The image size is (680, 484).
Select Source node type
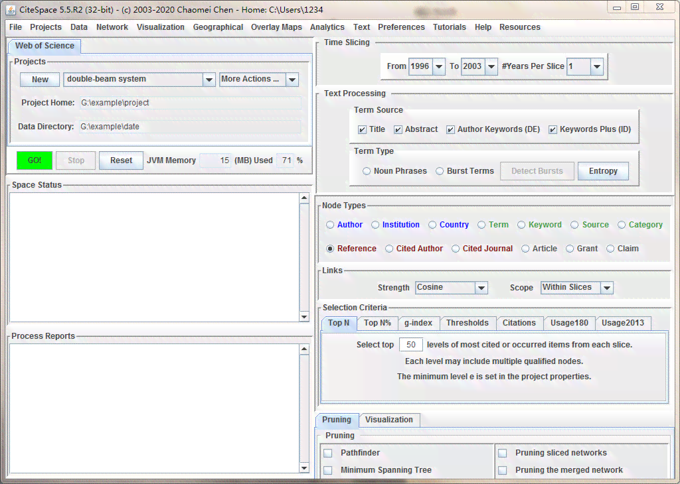[x=574, y=225]
